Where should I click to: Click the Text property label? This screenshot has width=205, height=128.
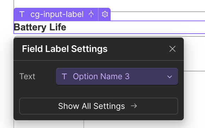[27, 76]
